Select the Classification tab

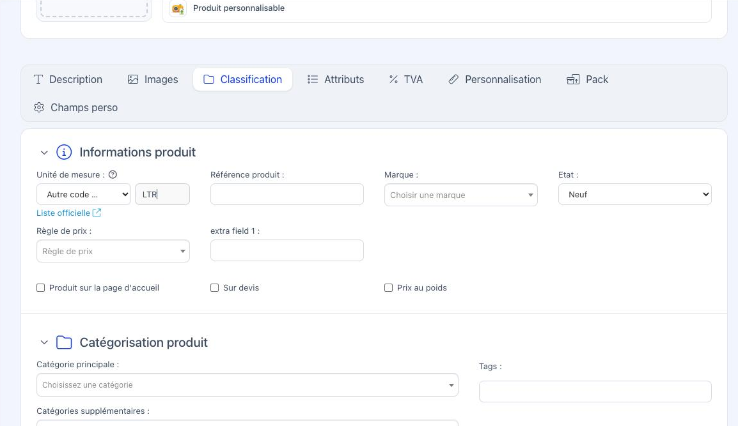[x=243, y=79]
